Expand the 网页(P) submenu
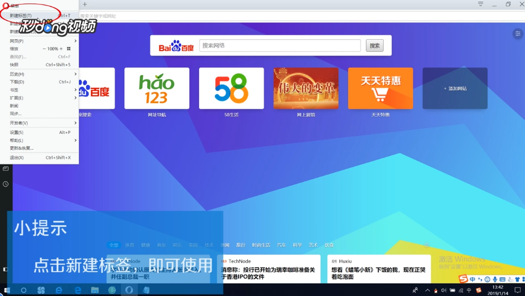The image size is (525, 296). tap(40, 41)
